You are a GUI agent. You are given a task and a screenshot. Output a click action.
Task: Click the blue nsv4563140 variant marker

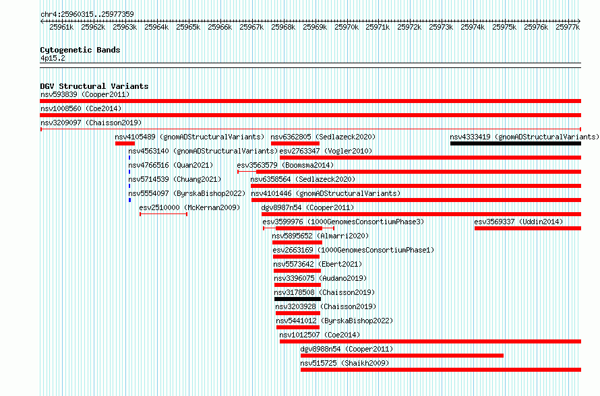(129, 158)
